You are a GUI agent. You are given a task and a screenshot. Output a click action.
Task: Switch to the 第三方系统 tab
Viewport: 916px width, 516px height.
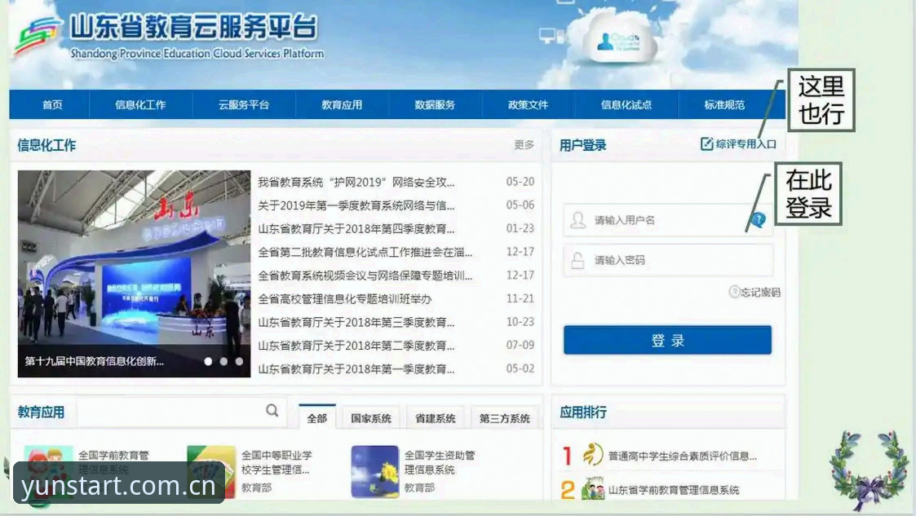504,418
